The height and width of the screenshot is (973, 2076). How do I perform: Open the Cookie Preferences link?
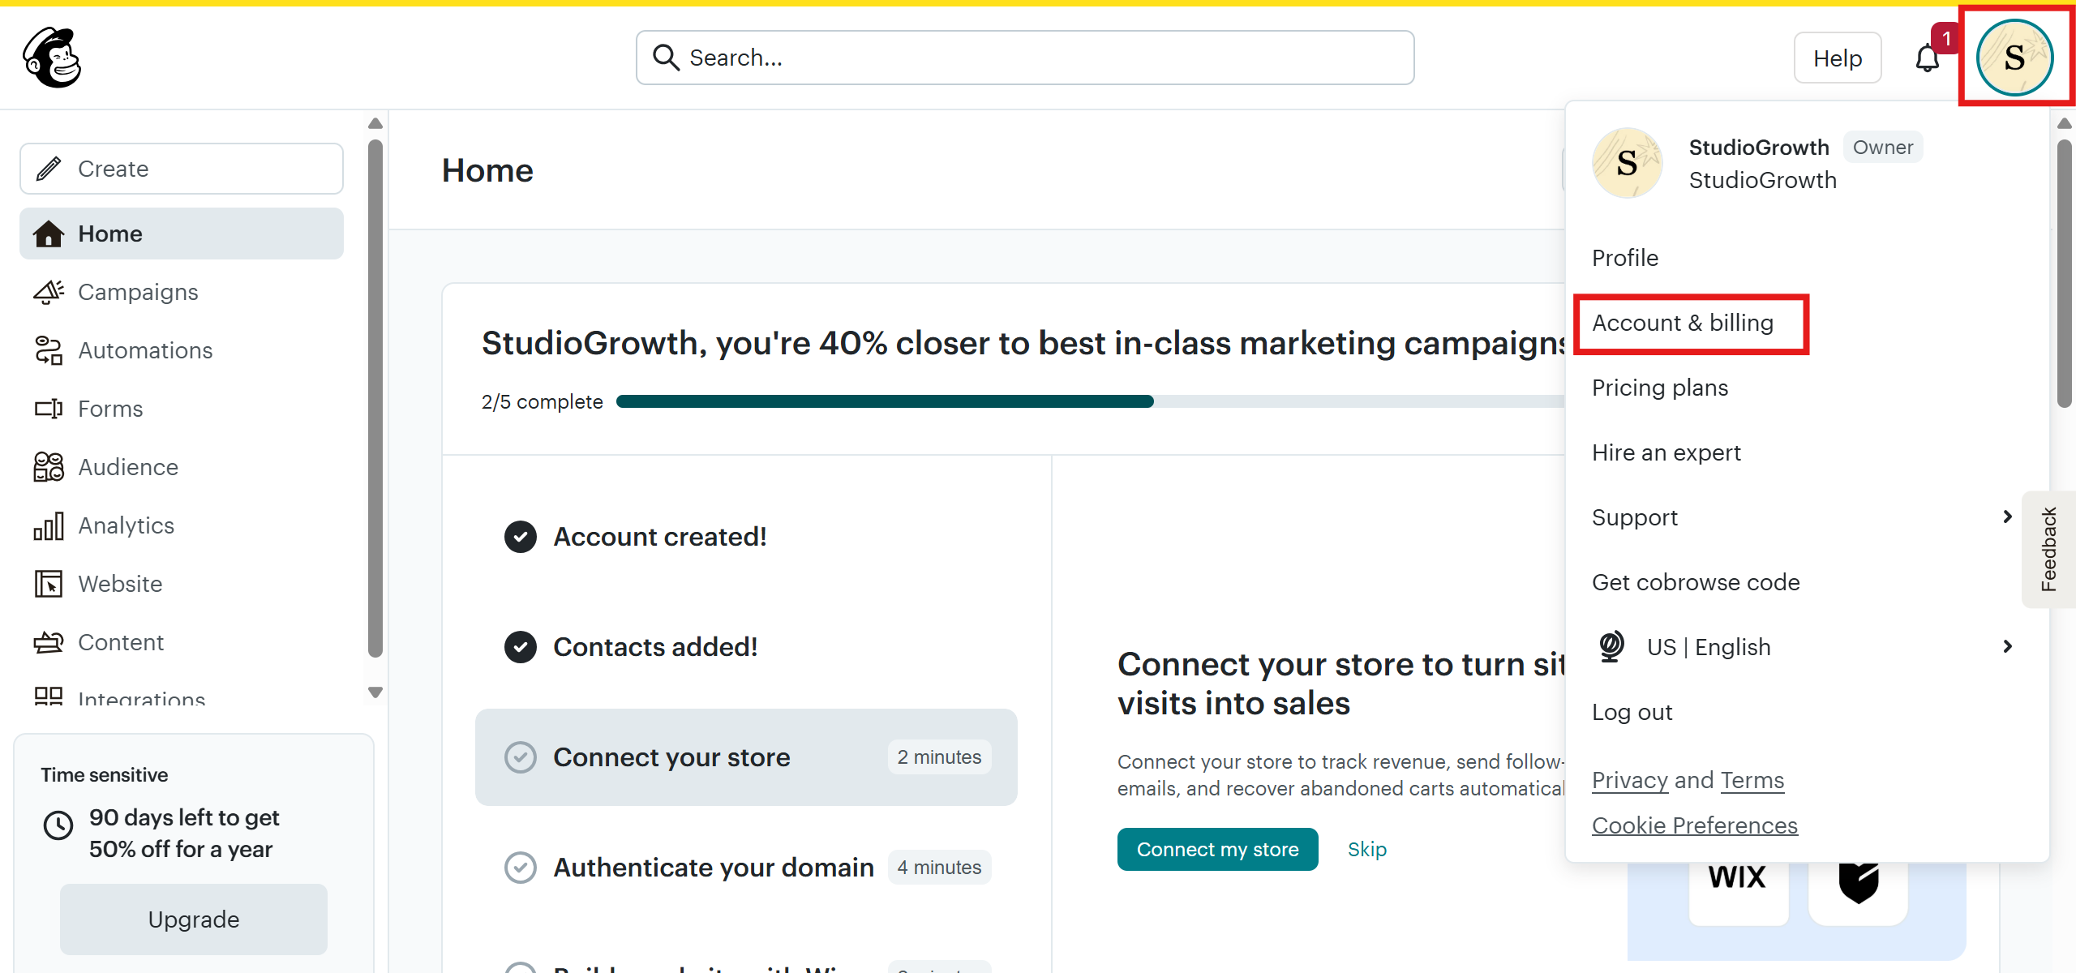point(1695,825)
